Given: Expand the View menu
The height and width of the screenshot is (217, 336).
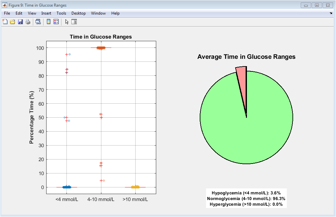Looking at the screenshot, I should pos(32,13).
